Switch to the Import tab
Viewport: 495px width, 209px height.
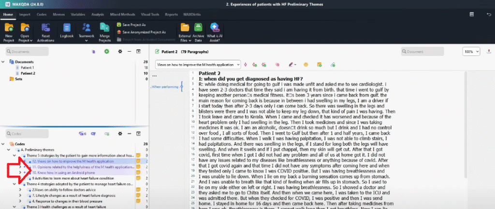point(25,14)
